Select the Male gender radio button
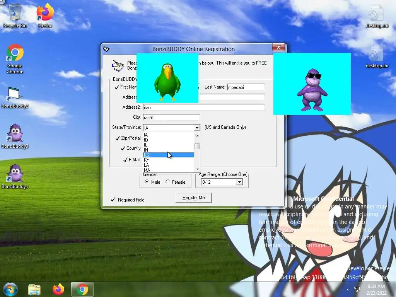 (x=147, y=182)
